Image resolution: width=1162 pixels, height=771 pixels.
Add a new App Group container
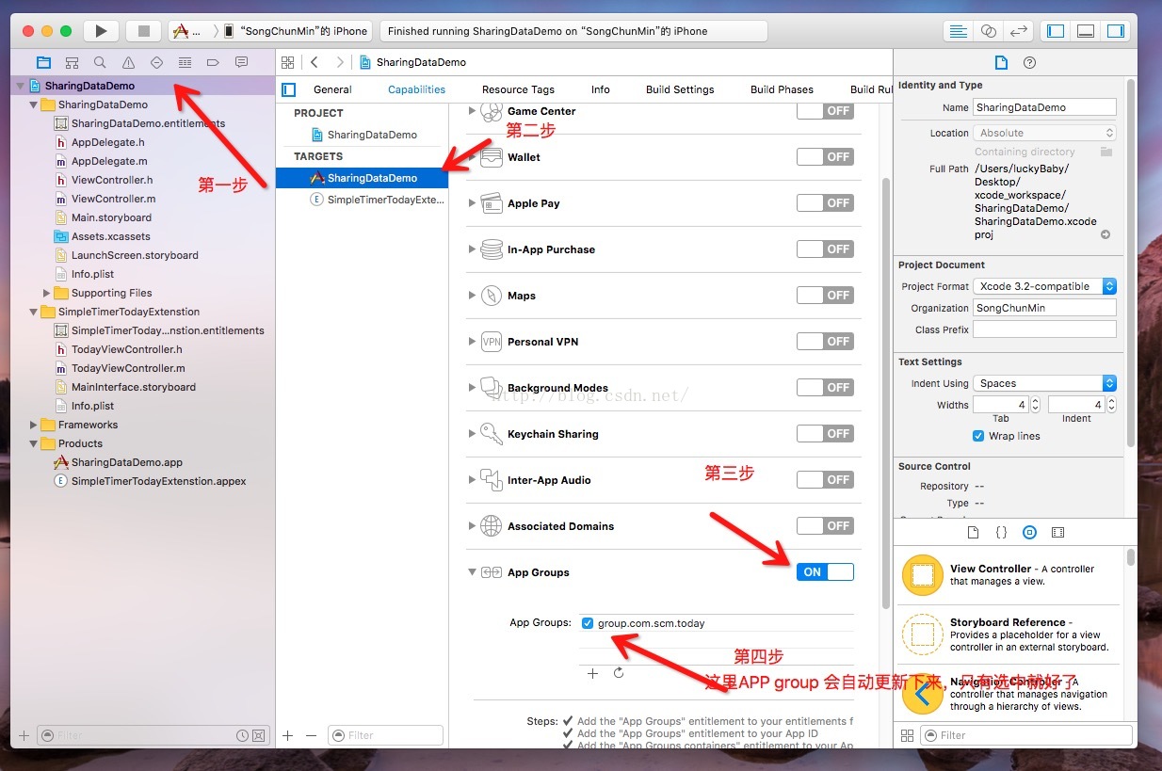592,673
